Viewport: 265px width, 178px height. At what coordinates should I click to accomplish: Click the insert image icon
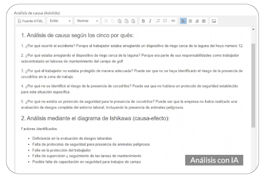point(214,21)
